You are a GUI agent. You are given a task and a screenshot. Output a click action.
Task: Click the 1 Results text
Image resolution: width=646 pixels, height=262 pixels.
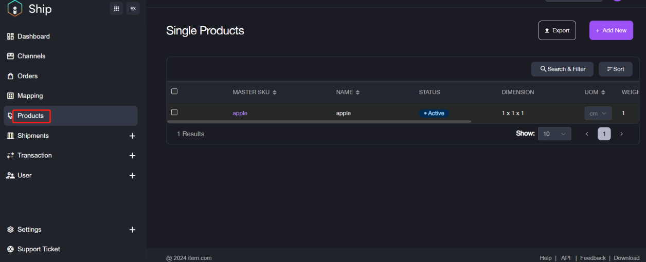pos(191,134)
